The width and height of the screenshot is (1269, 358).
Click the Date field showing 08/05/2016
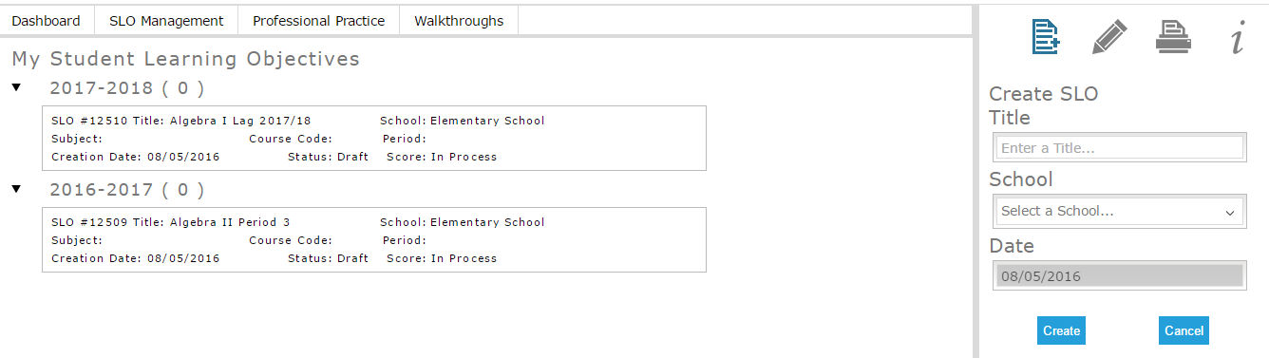[x=1119, y=275]
